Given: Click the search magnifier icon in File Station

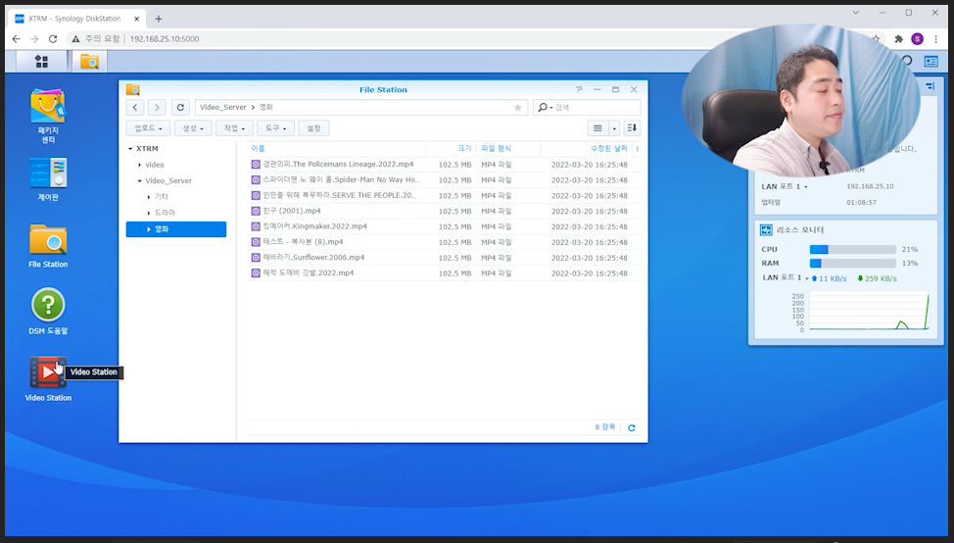Looking at the screenshot, I should tap(542, 107).
